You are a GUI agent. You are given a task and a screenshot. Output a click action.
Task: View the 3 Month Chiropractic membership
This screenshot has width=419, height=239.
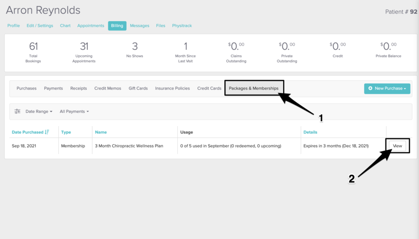pos(397,146)
